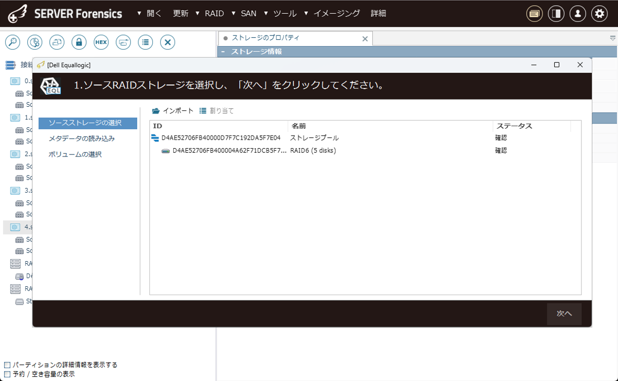Select the 4.s drive icon in tree
618x381 pixels.
(15, 227)
